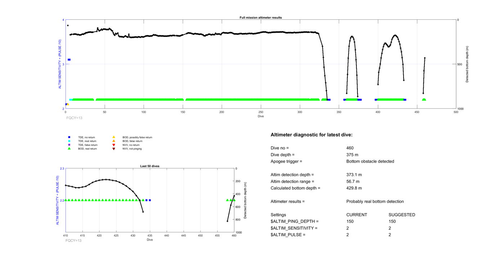Click the purple square TDE false return legend marker
The height and width of the screenshot is (261, 504).
click(69, 145)
